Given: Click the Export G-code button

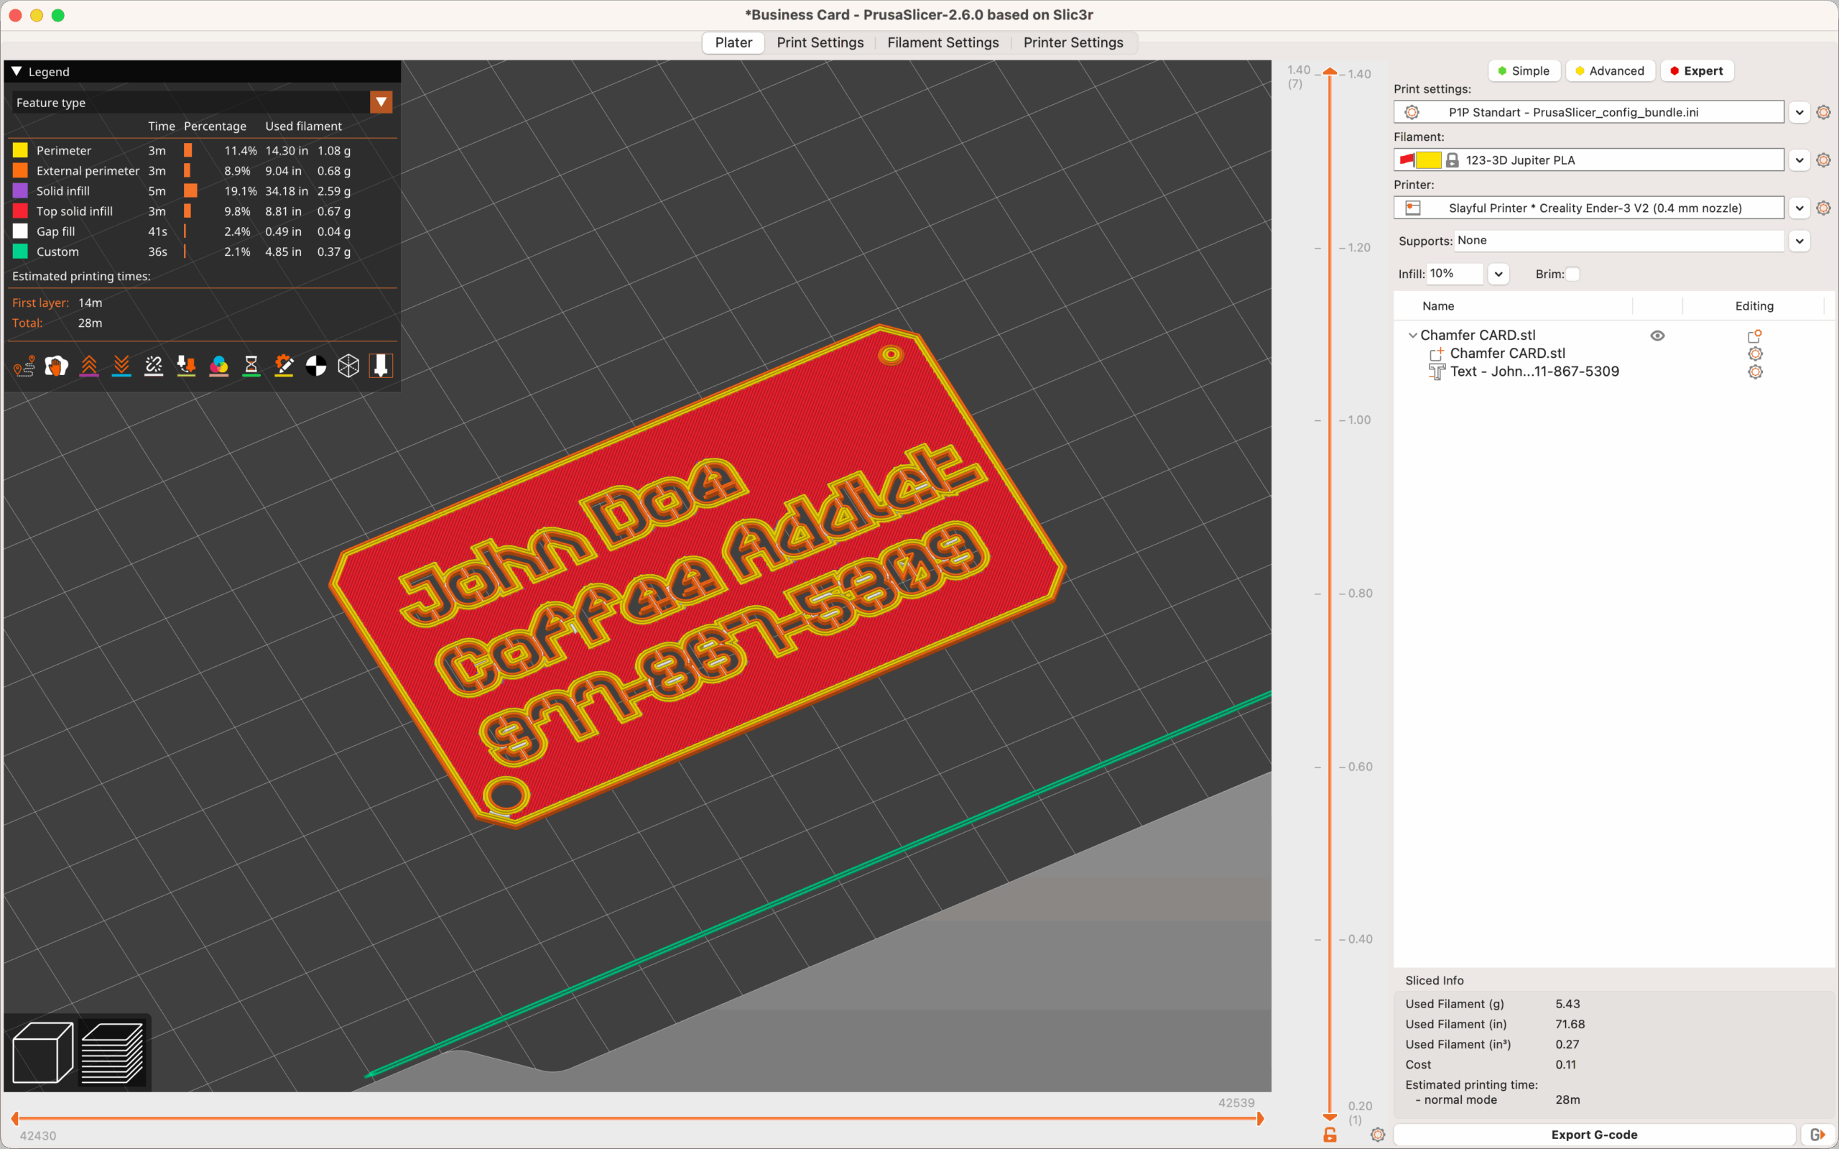Looking at the screenshot, I should (x=1593, y=1135).
